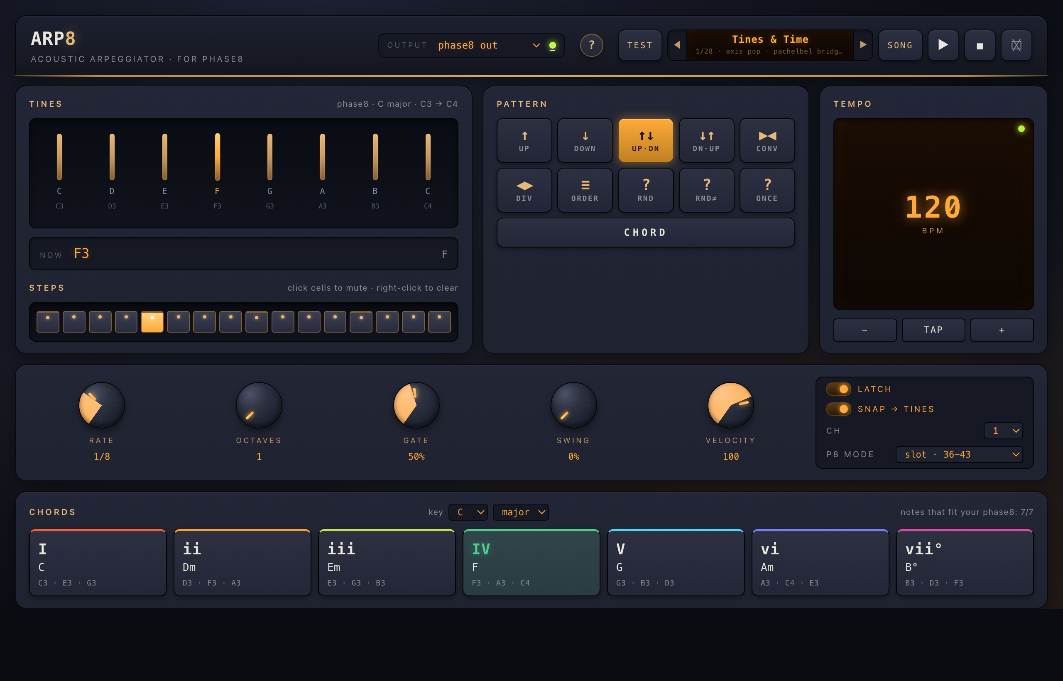This screenshot has width=1063, height=681.
Task: Click the SONG button
Action: click(900, 45)
